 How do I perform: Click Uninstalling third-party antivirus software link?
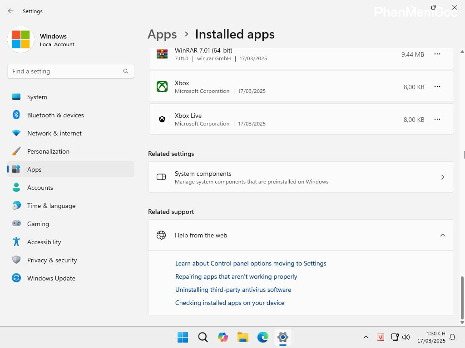pos(233,290)
